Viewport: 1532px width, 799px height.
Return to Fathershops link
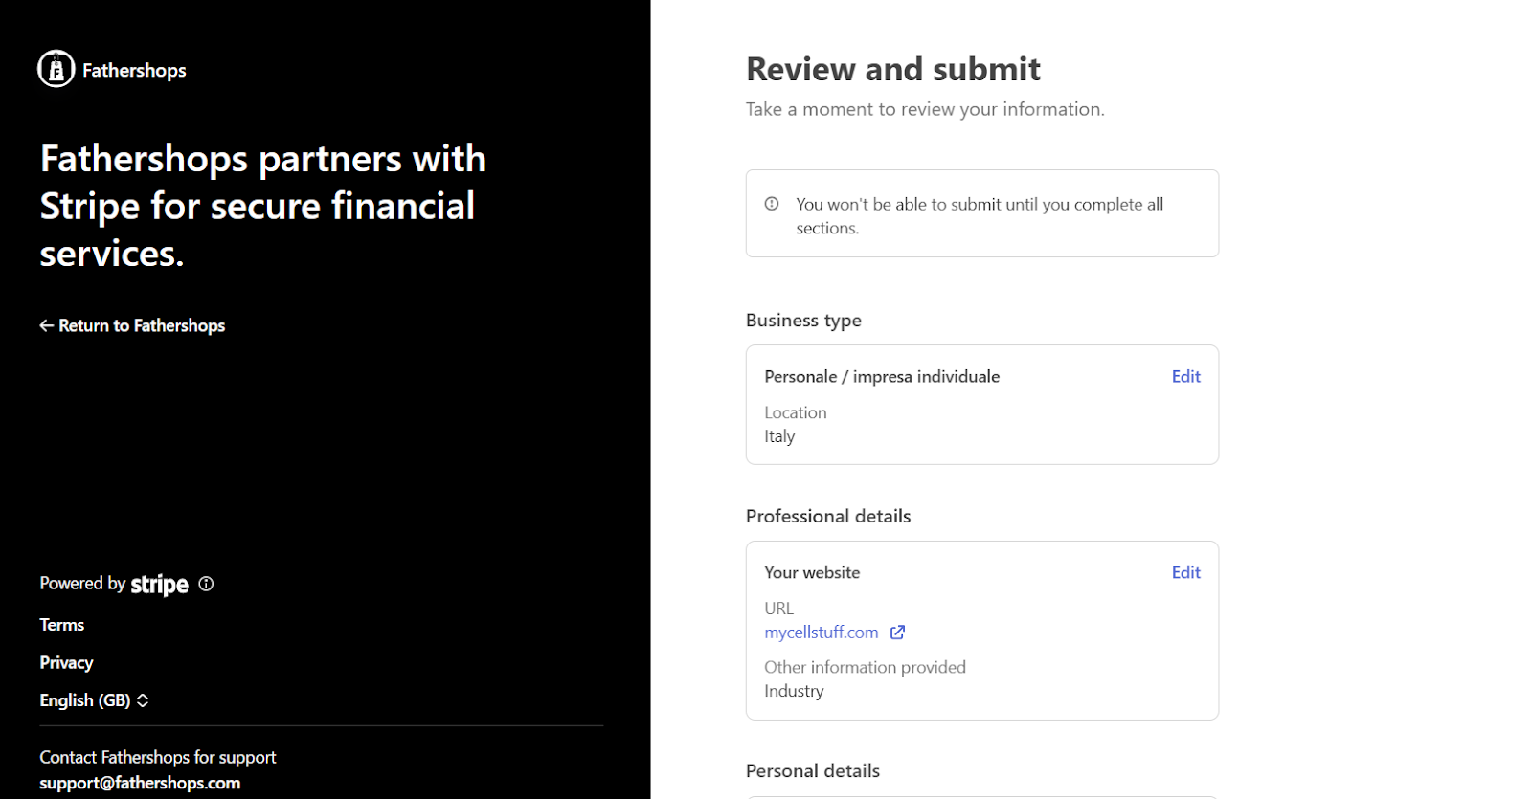point(132,325)
